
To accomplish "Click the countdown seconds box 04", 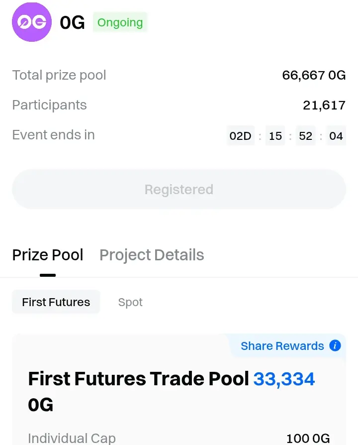I will tap(336, 136).
